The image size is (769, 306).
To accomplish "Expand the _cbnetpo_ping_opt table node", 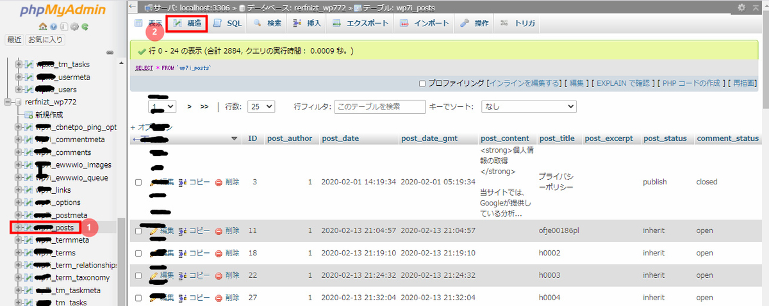I will [19, 127].
